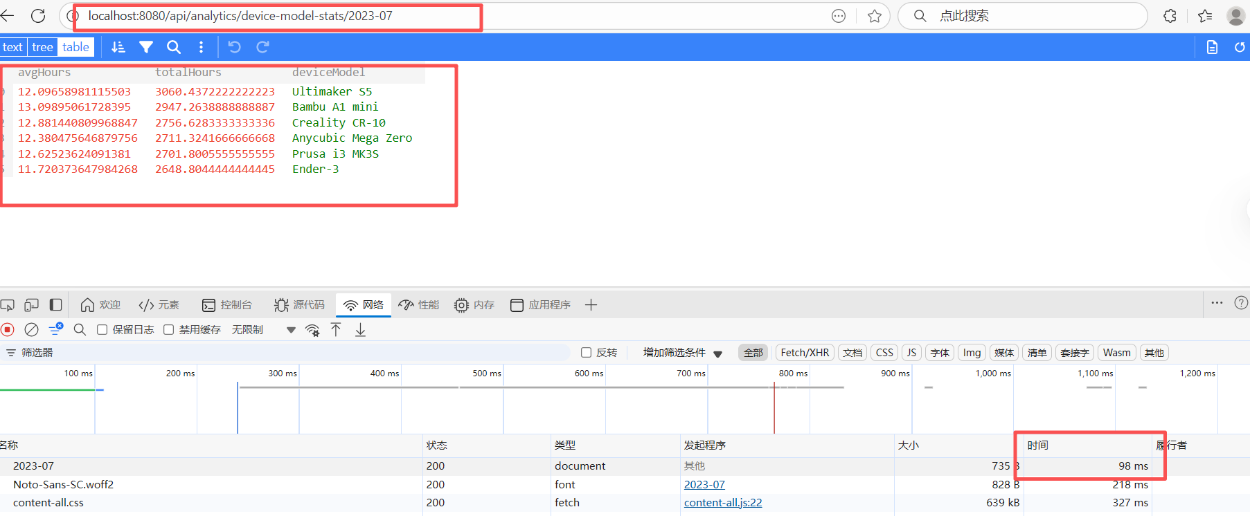Add a new DevTools tab with the plus icon
1250x516 pixels.
pyautogui.click(x=591, y=305)
